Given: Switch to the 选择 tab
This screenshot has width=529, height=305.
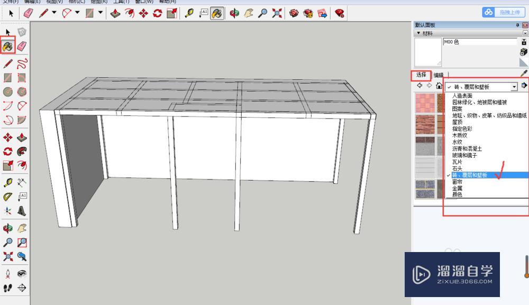Looking at the screenshot, I should pos(421,75).
